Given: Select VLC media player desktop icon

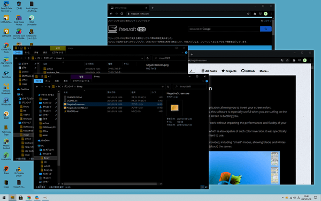Looking at the screenshot, I should click(x=19, y=172).
